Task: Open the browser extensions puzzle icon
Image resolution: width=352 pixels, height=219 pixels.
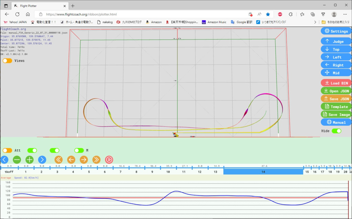Action: [x=291, y=14]
